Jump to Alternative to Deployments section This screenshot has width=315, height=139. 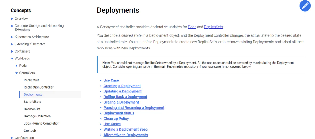click(x=126, y=135)
